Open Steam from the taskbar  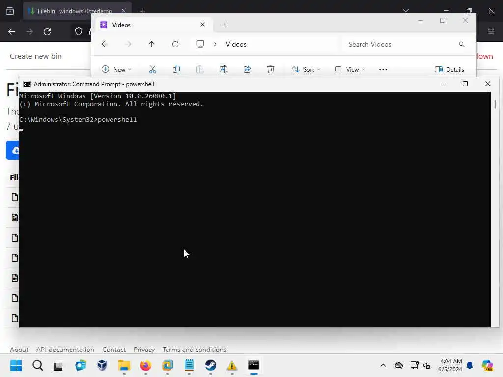(x=210, y=365)
